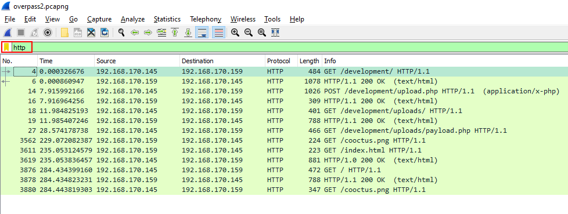
Task: Sort by the Info column header
Action: click(445, 61)
